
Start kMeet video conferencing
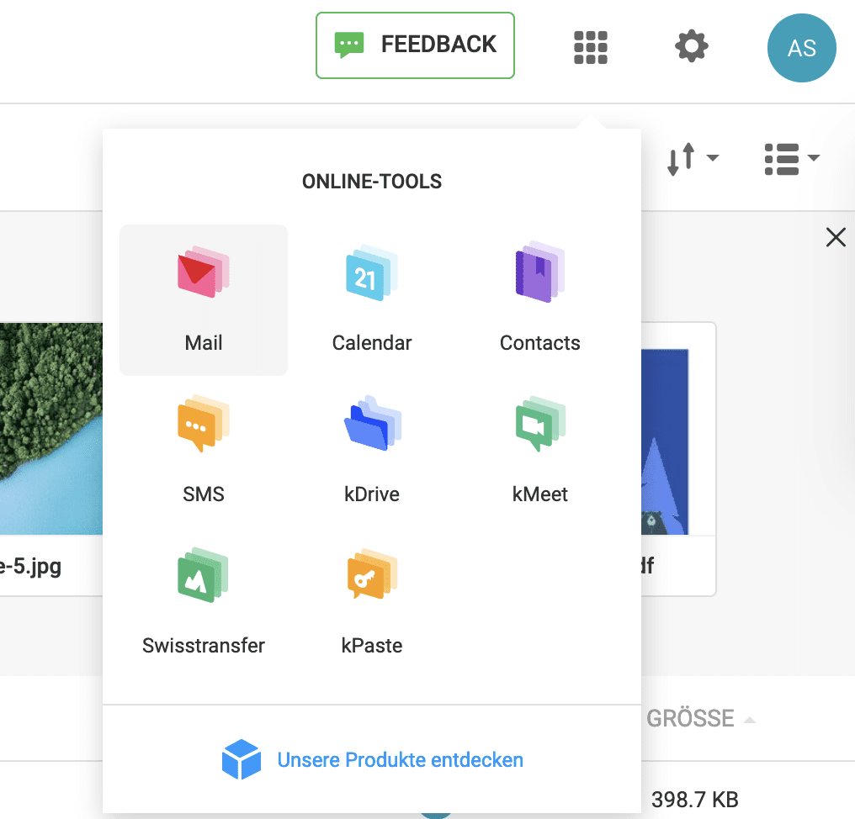(x=539, y=451)
